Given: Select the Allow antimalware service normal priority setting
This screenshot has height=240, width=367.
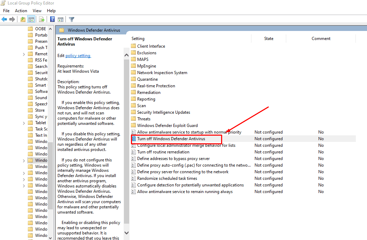Looking at the screenshot, I should (185, 132).
